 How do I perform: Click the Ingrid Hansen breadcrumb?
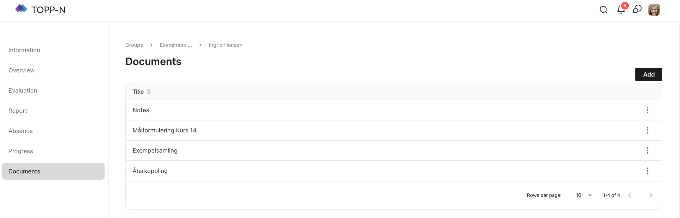(x=225, y=45)
